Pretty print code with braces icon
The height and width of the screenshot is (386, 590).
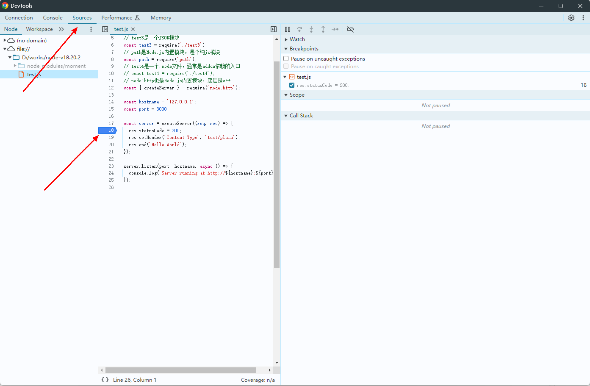105,380
